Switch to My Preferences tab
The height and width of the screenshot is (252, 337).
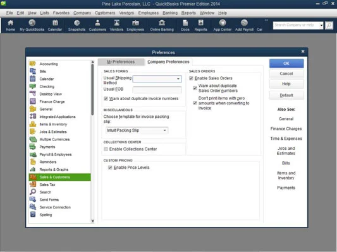(x=121, y=62)
